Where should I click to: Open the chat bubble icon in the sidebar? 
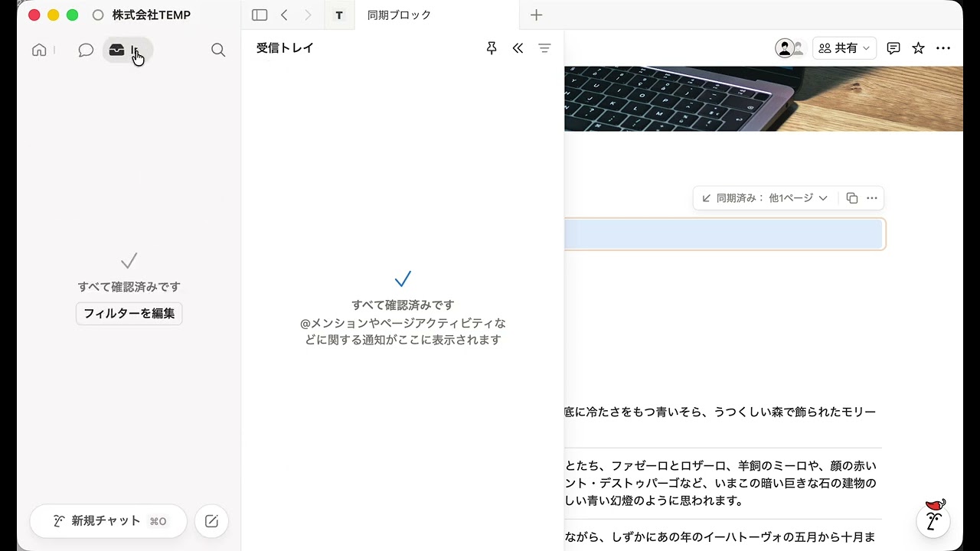(x=86, y=50)
